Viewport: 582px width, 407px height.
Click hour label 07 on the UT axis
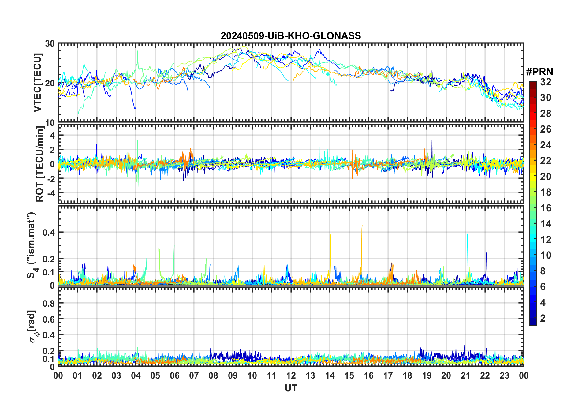pyautogui.click(x=194, y=375)
